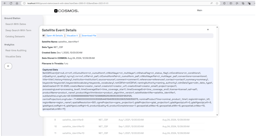View site information icon in address bar
256x137 pixels.
click(22, 3)
